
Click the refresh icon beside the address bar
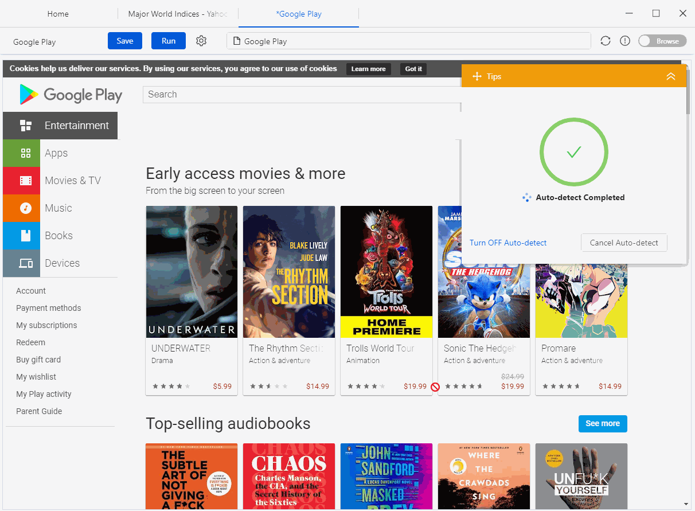(x=605, y=41)
